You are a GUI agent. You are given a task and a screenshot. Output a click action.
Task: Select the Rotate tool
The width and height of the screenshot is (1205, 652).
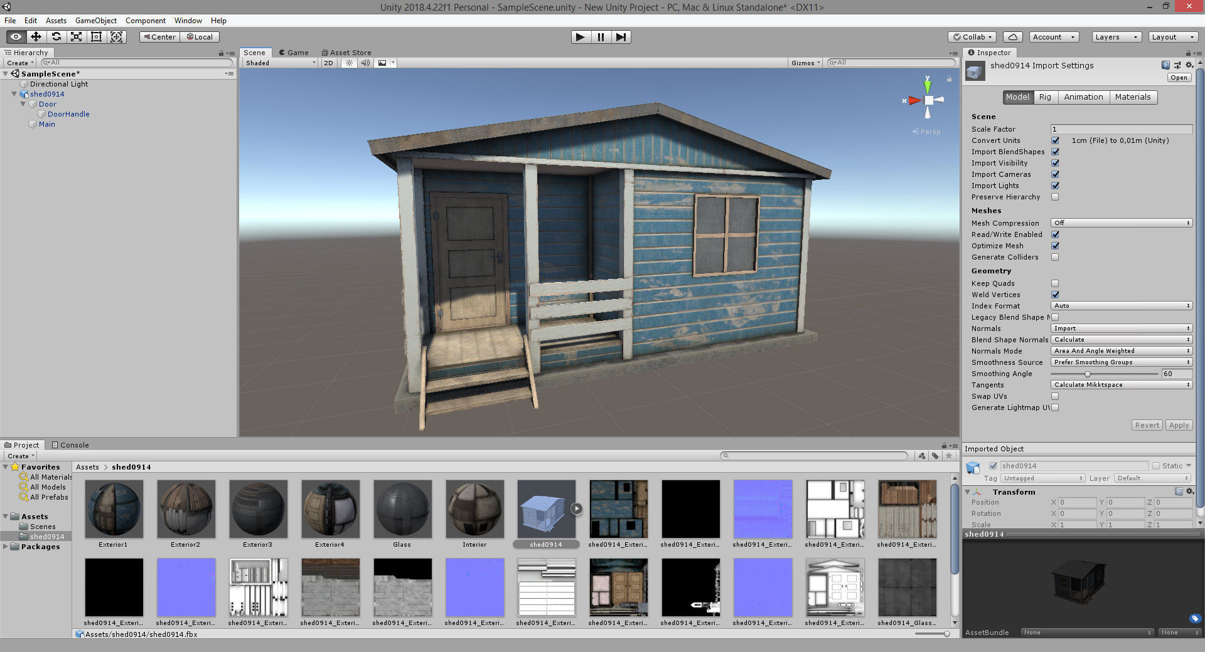point(56,37)
